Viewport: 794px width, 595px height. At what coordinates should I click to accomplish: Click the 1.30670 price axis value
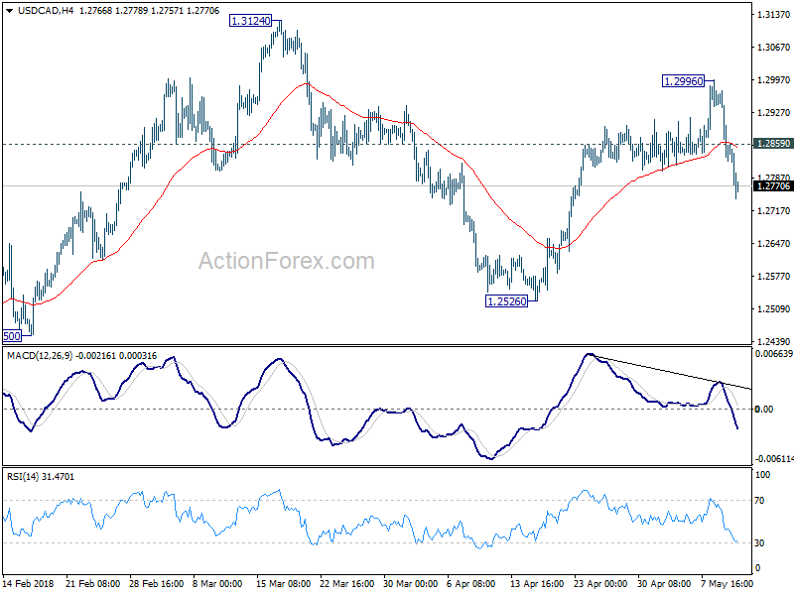click(773, 47)
